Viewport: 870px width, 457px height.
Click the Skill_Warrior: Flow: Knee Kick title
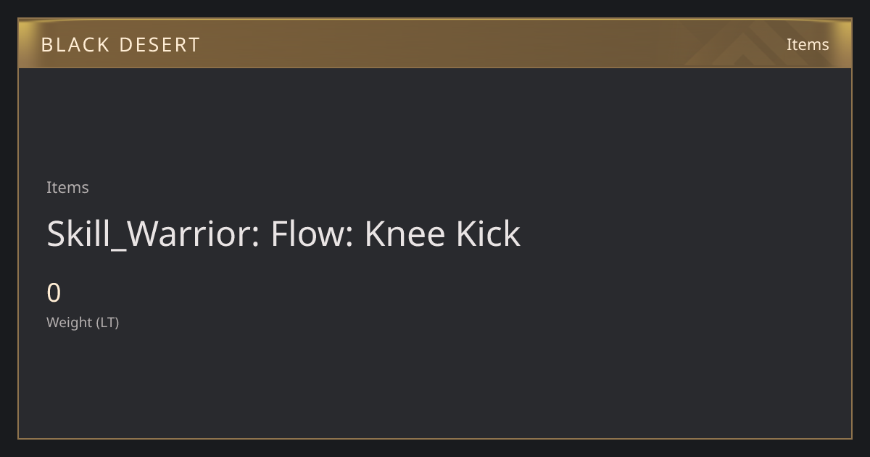coord(283,234)
